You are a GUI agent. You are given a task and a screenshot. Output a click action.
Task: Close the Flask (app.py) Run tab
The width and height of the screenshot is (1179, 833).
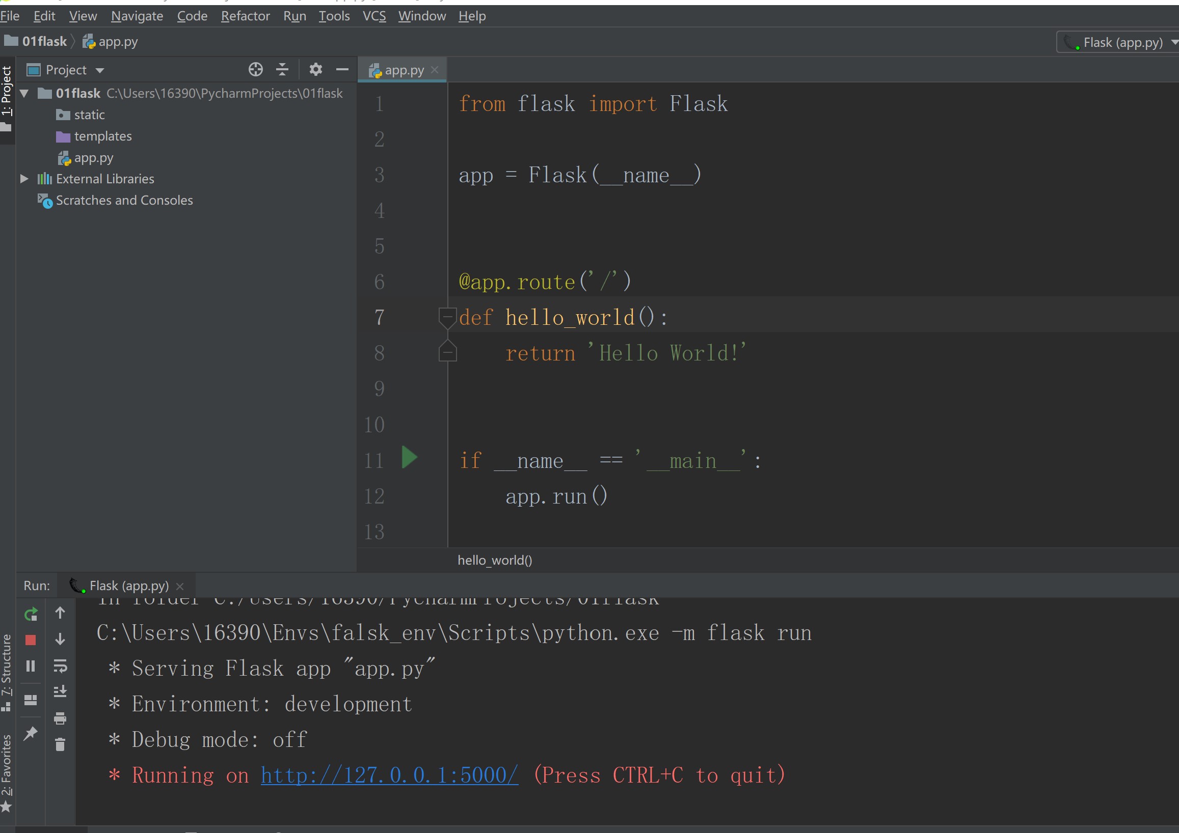[180, 586]
